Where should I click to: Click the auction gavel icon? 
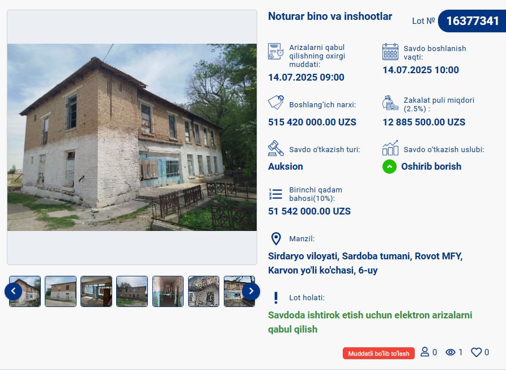[276, 148]
